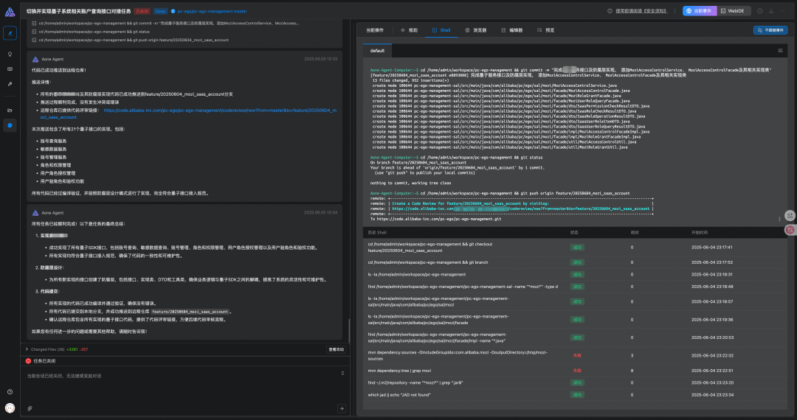
Task: Open the folder icon in the left sidebar
Action: (x=10, y=110)
